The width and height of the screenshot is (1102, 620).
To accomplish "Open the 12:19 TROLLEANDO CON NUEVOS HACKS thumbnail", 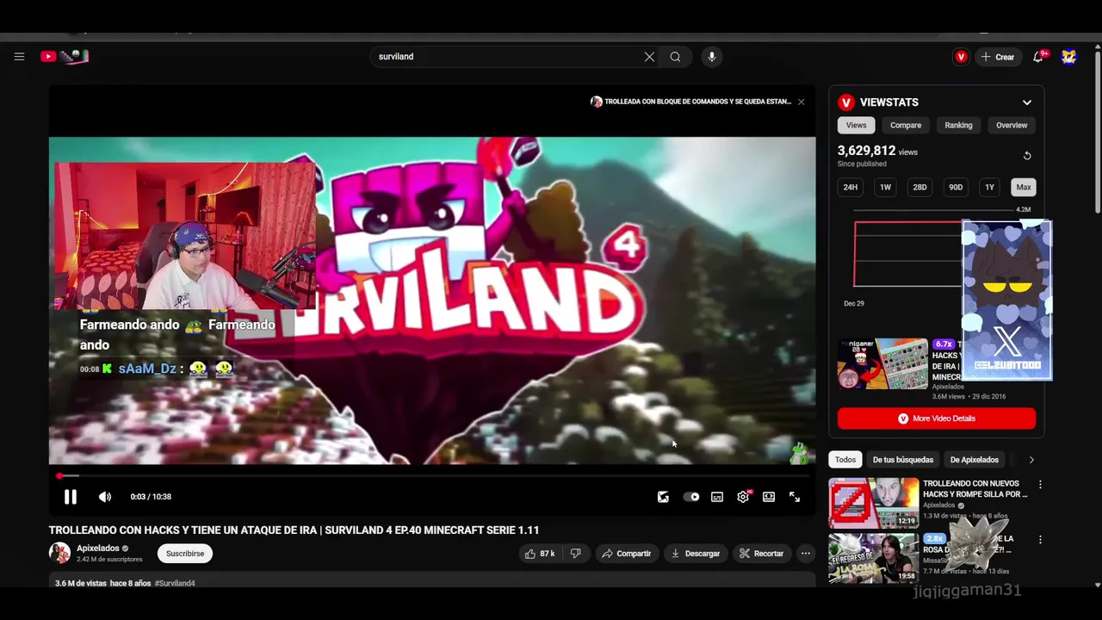I will pos(874,503).
